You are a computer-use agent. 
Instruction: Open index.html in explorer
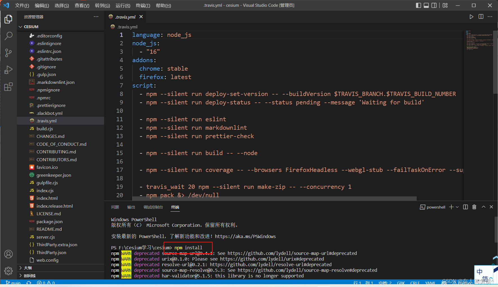60,198
